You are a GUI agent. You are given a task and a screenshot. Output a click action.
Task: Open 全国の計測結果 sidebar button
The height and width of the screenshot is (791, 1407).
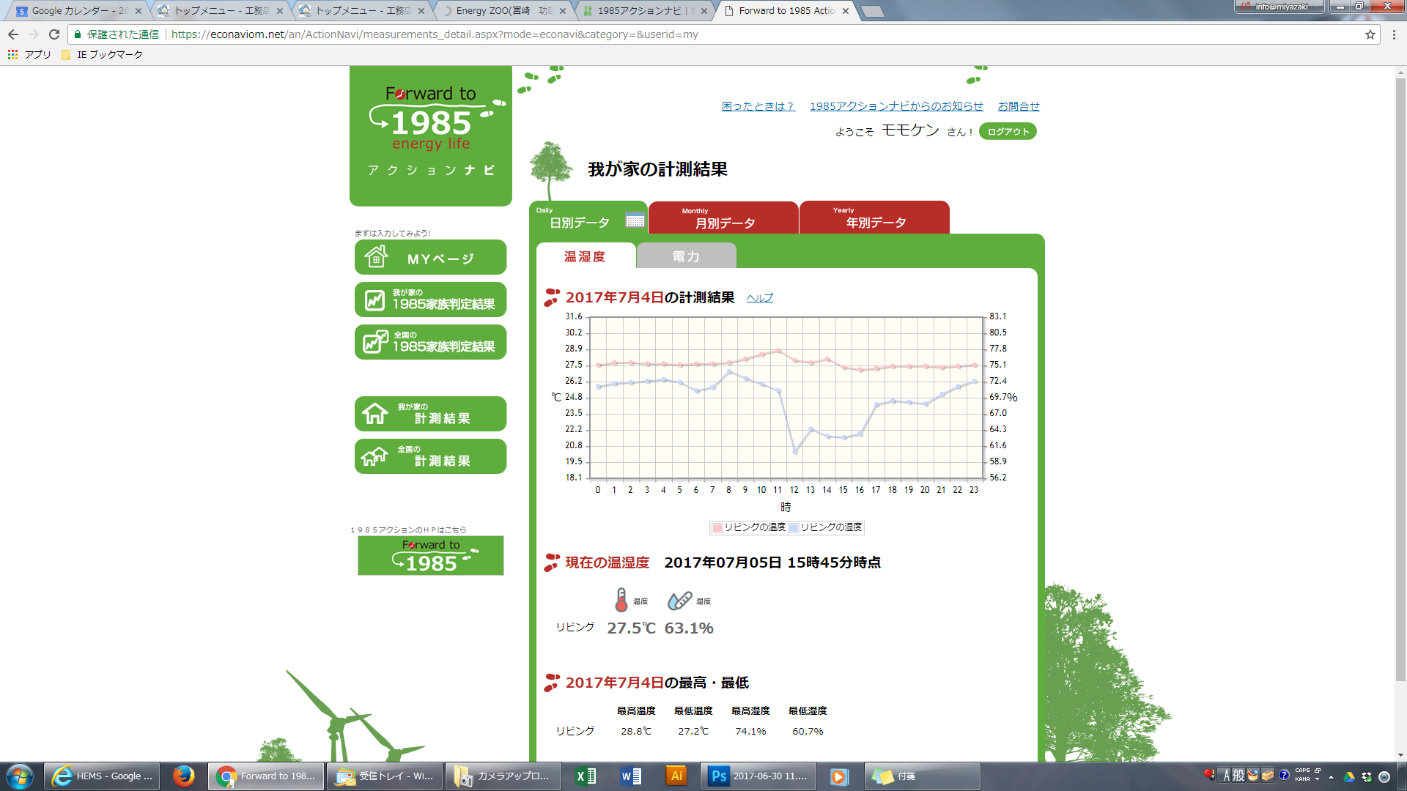[431, 456]
